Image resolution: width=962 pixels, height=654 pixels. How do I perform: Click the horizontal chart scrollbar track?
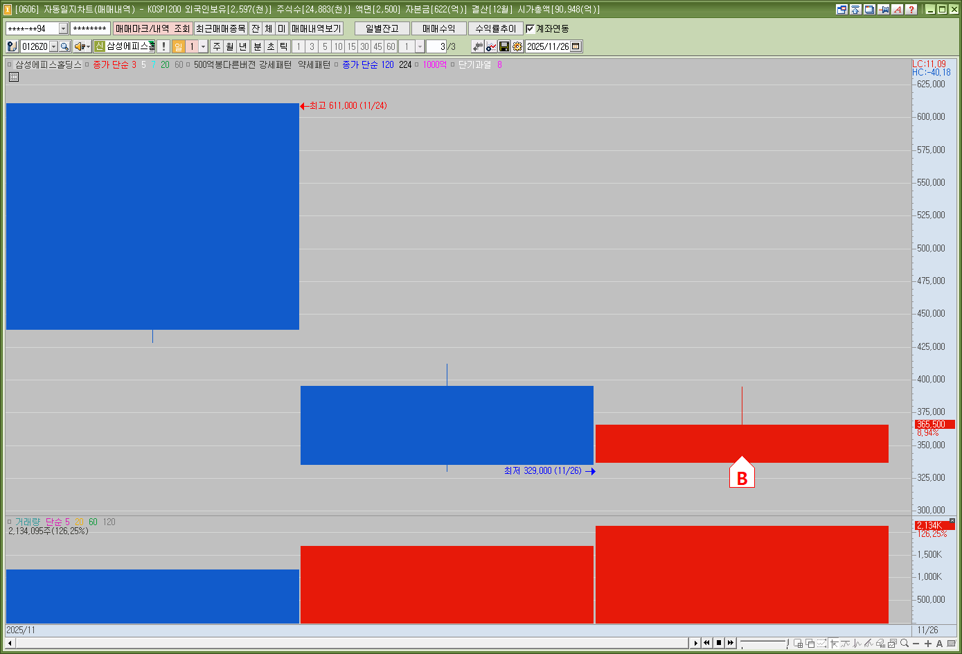(352, 643)
